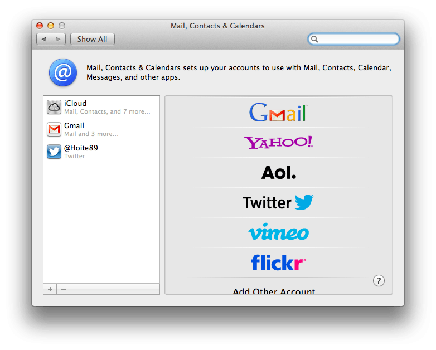Image resolution: width=436 pixels, height=350 pixels.
Task: Choose the Flickr account type
Action: click(x=278, y=262)
